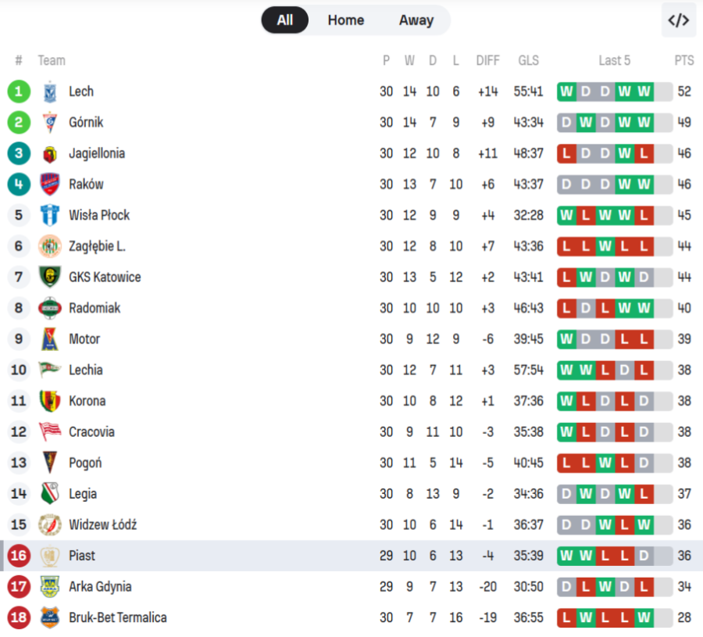Click Jagiellonia's first loss badge in Last 5

(566, 153)
